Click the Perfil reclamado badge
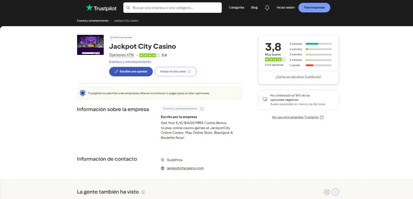Viewport: 413px width, 199px height. click(121, 38)
